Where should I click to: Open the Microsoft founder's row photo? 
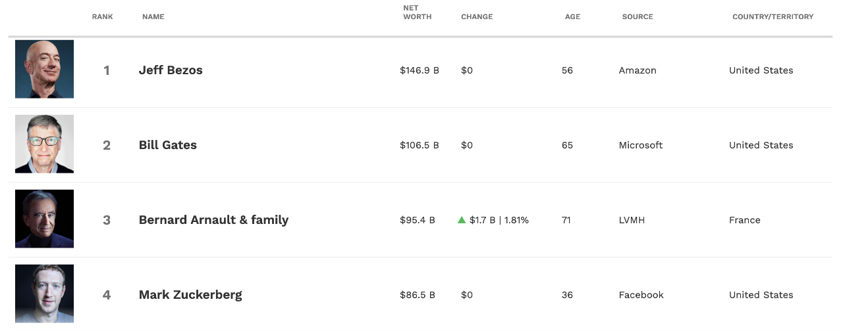click(x=45, y=144)
